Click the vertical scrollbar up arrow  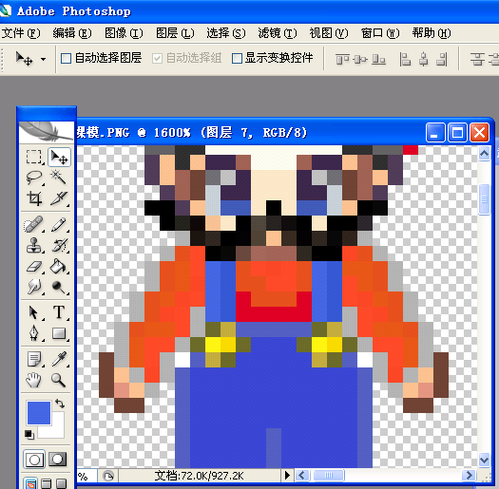484,154
